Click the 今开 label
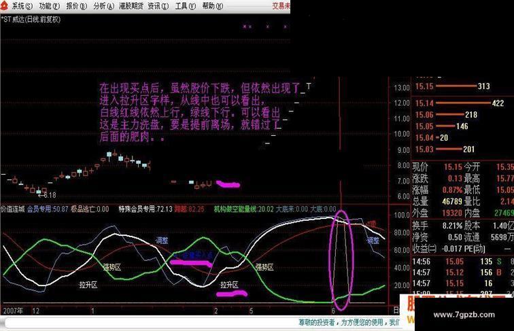Image resolution: width=514 pixels, height=331 pixels. point(472,167)
